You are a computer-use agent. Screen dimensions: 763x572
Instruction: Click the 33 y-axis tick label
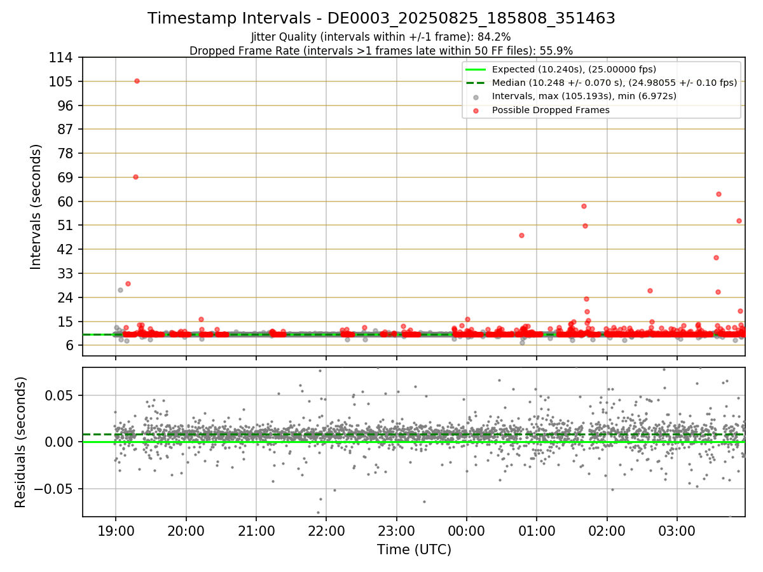click(67, 273)
